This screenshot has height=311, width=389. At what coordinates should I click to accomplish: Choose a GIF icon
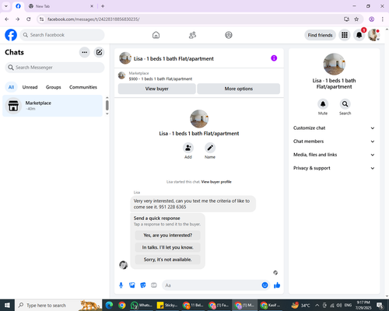154,285
